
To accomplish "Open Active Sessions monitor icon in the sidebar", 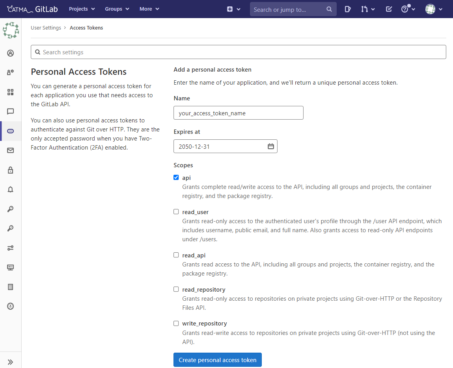I will (10, 267).
